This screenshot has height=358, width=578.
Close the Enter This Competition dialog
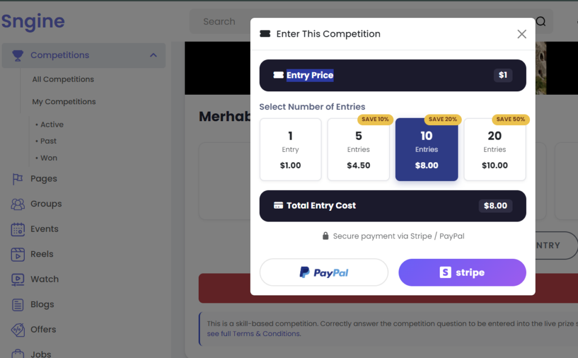coord(522,34)
